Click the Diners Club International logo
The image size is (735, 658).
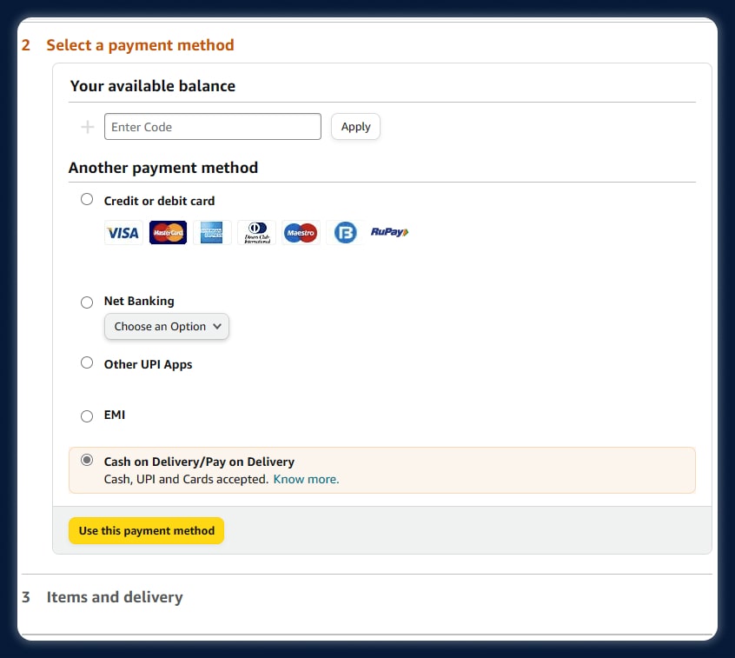[256, 233]
